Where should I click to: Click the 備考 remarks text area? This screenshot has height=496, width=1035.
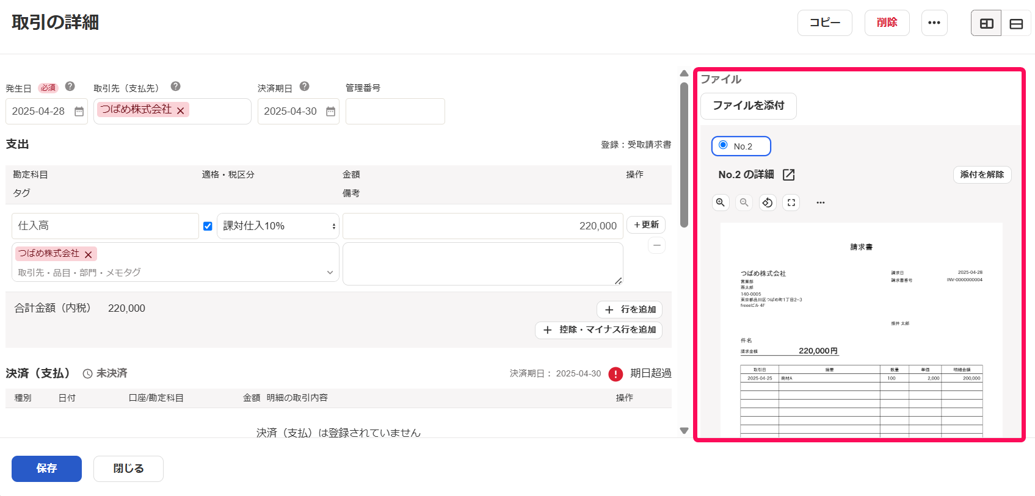pos(483,264)
